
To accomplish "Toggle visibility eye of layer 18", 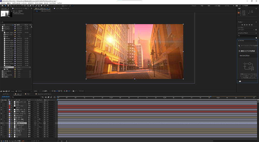I will (1, 135).
